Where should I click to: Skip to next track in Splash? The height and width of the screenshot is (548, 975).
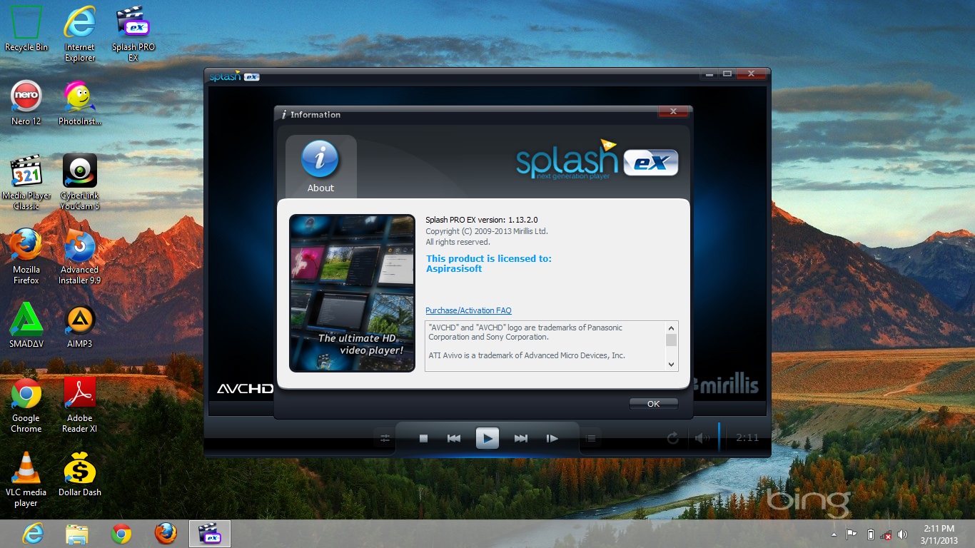[x=520, y=439]
